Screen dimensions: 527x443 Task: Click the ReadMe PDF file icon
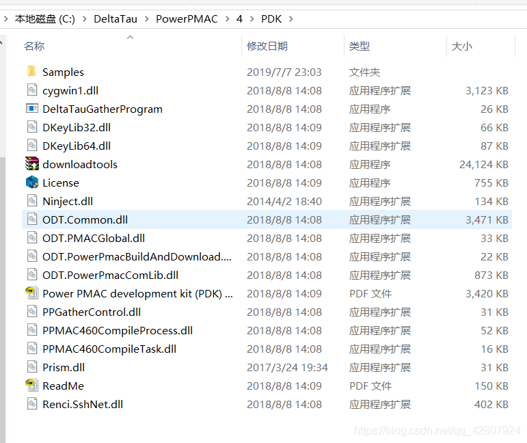click(31, 386)
